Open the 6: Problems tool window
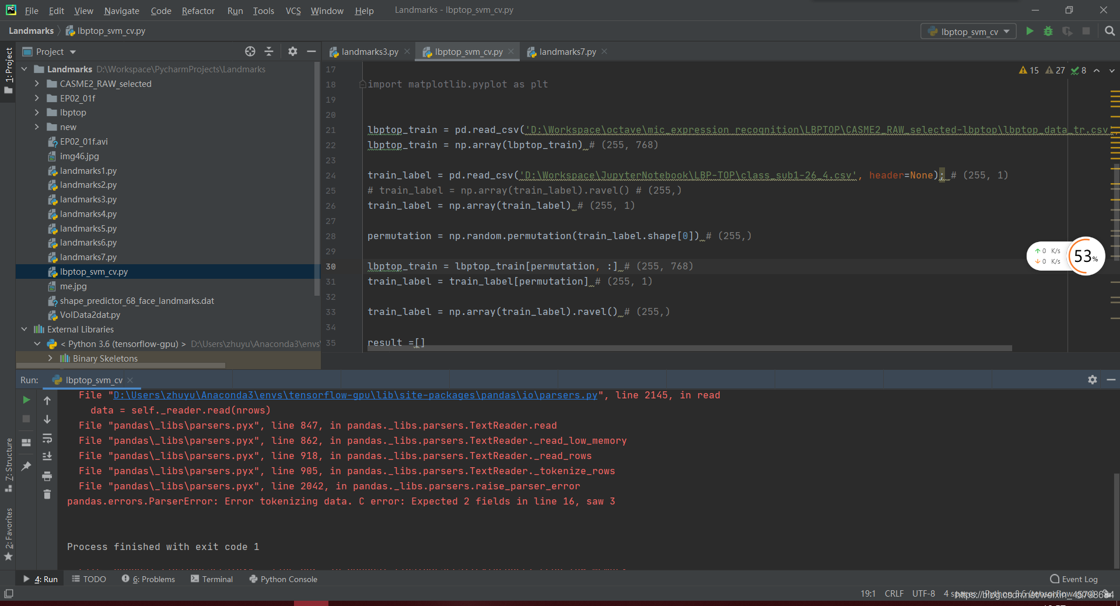Viewport: 1120px width, 606px height. click(148, 579)
